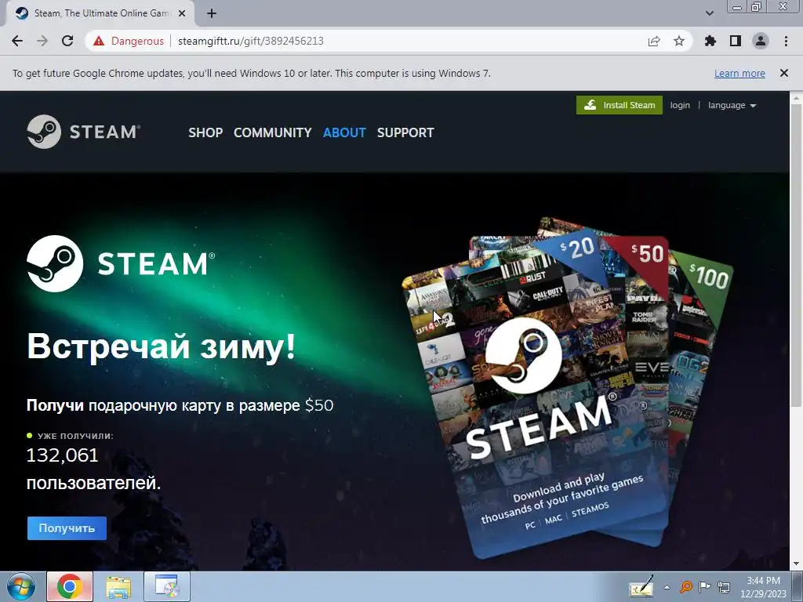Click the share page icon in address bar

pos(654,41)
